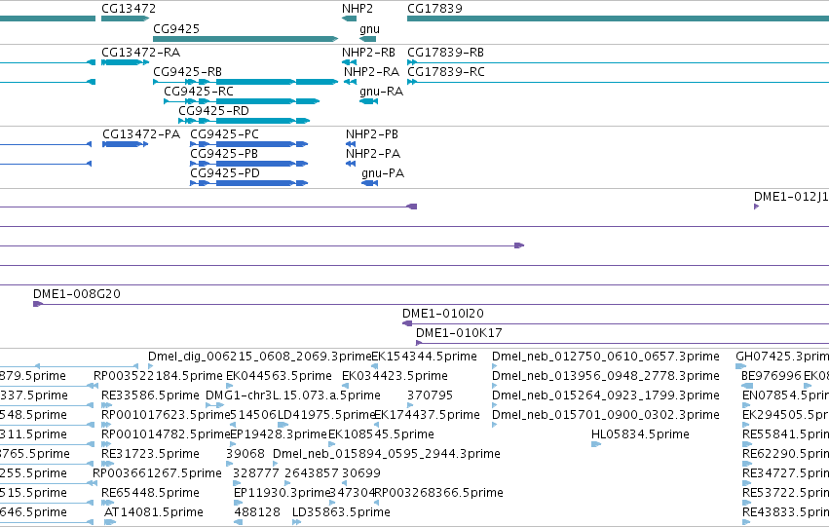Click the NHP2-RA transcript label
The height and width of the screenshot is (527, 829).
click(x=371, y=72)
